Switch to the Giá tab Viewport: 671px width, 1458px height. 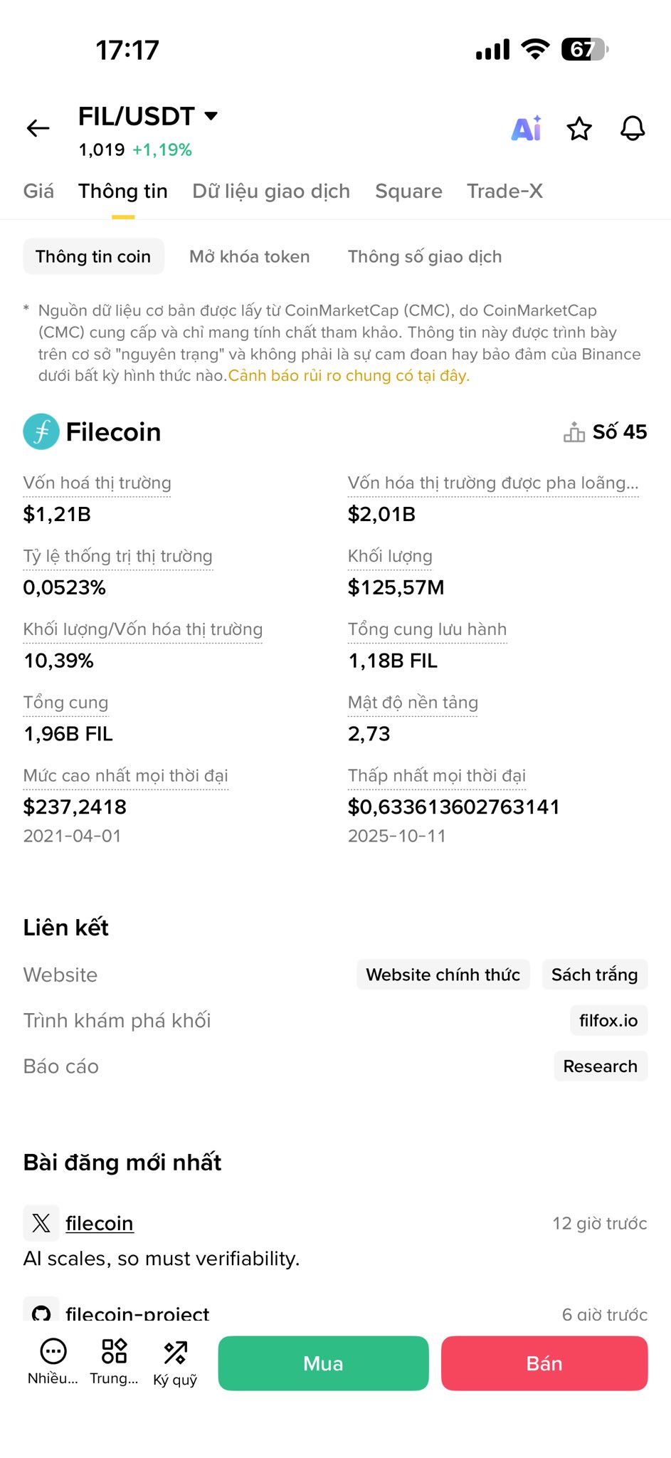click(x=38, y=192)
